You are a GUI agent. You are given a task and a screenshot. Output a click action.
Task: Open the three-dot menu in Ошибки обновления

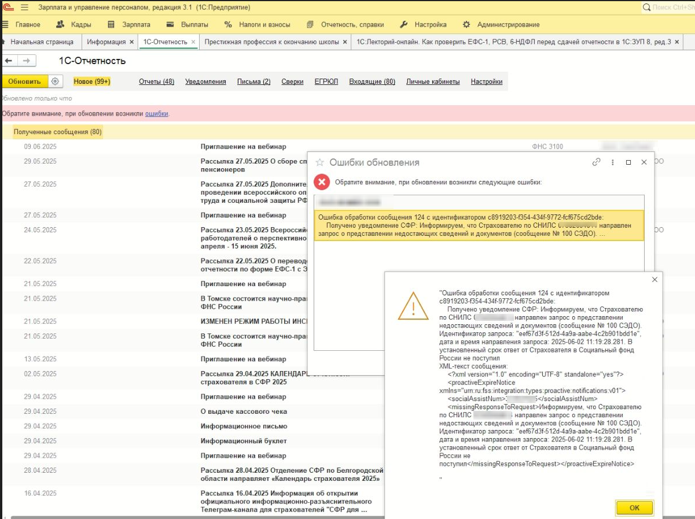[613, 162]
